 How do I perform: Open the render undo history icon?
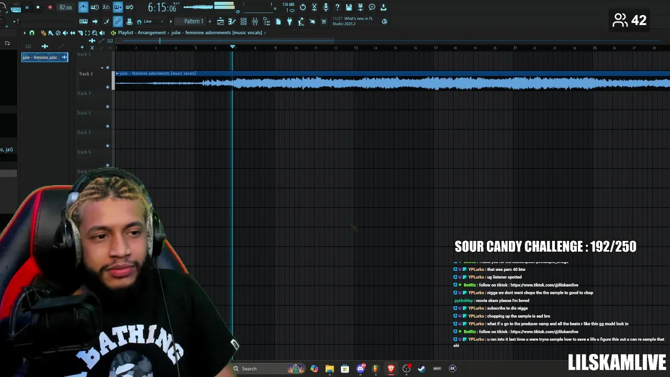point(303,7)
